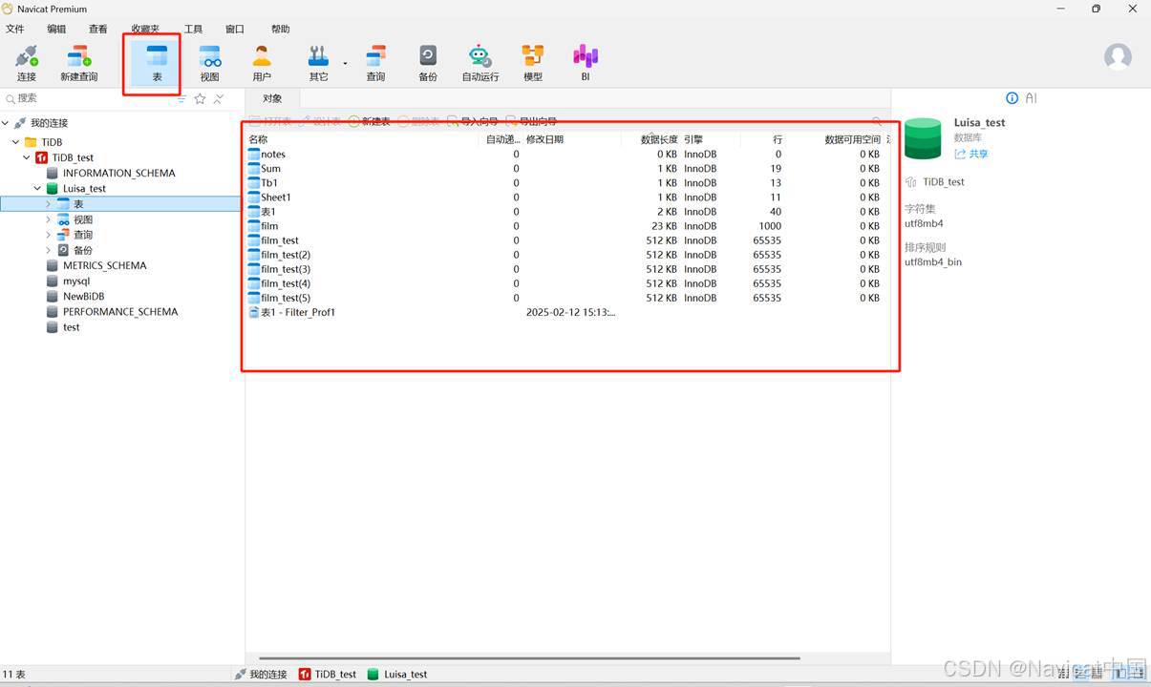Click 导入向导 (Import Wizard)
The height and width of the screenshot is (687, 1151).
473,122
